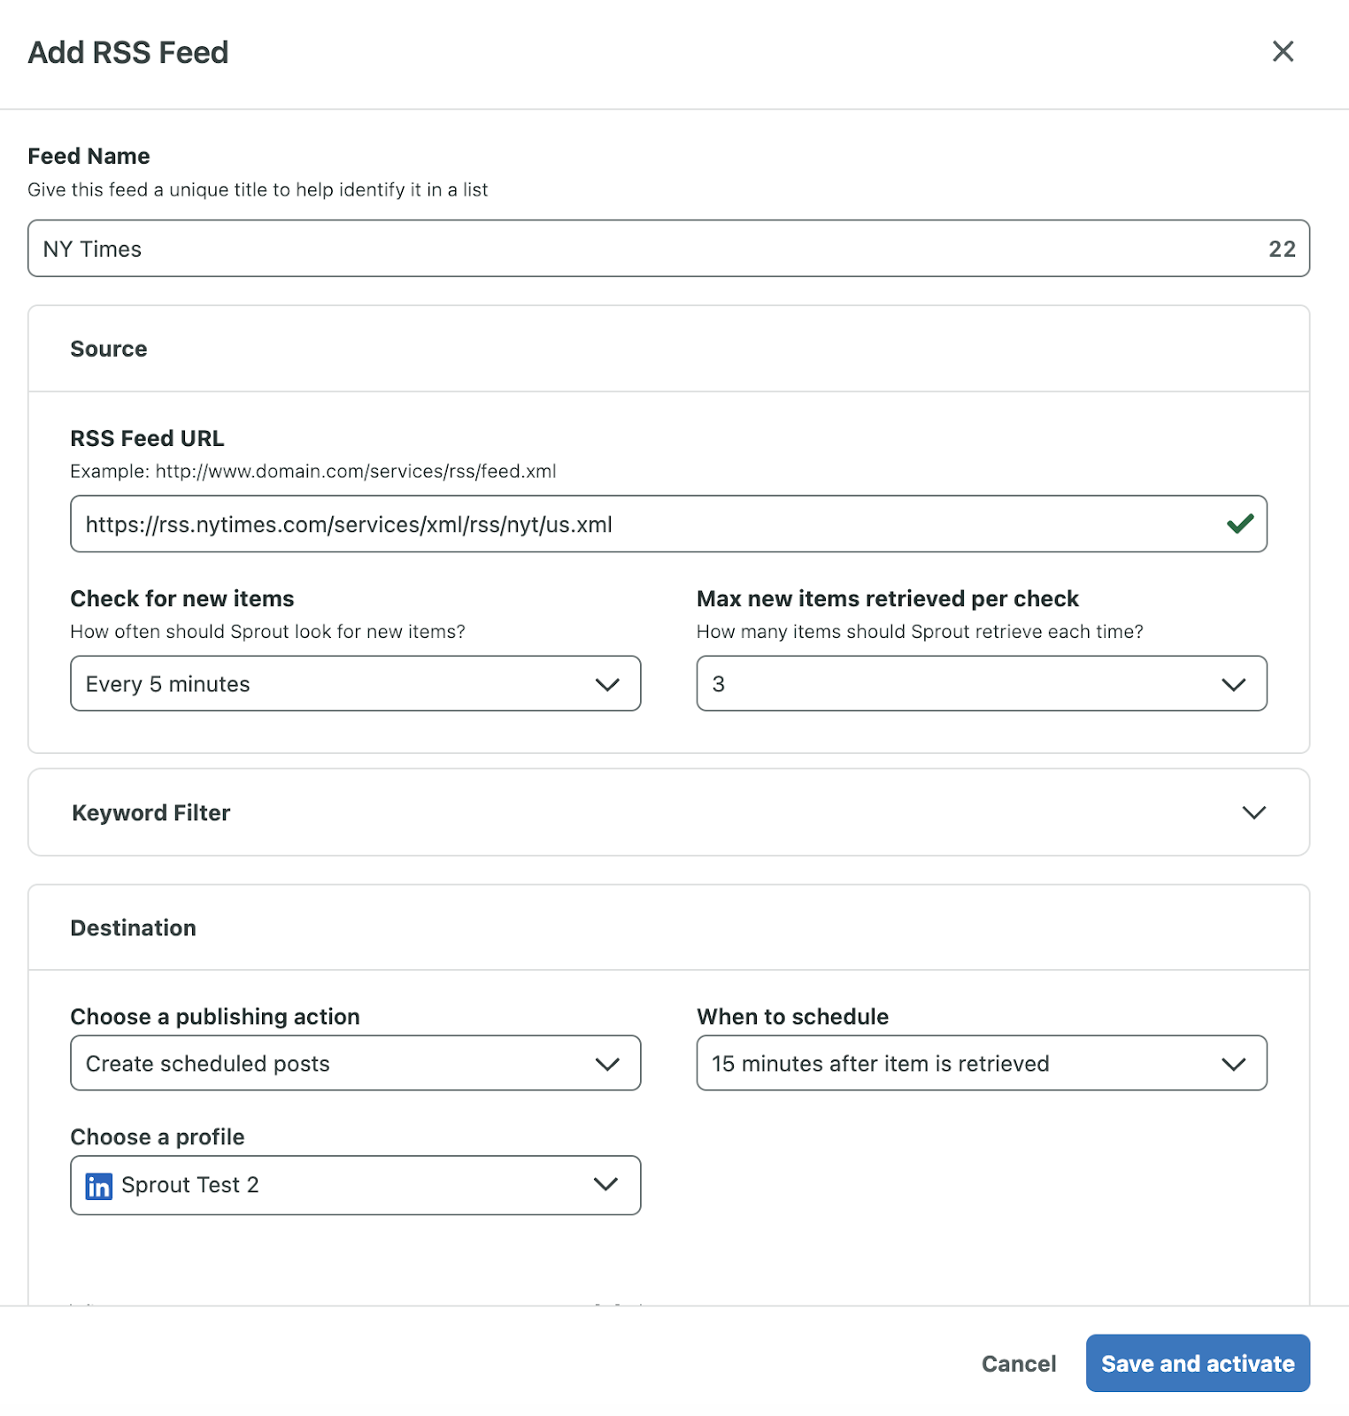Click the example URL hint text
The width and height of the screenshot is (1349, 1416).
click(313, 471)
